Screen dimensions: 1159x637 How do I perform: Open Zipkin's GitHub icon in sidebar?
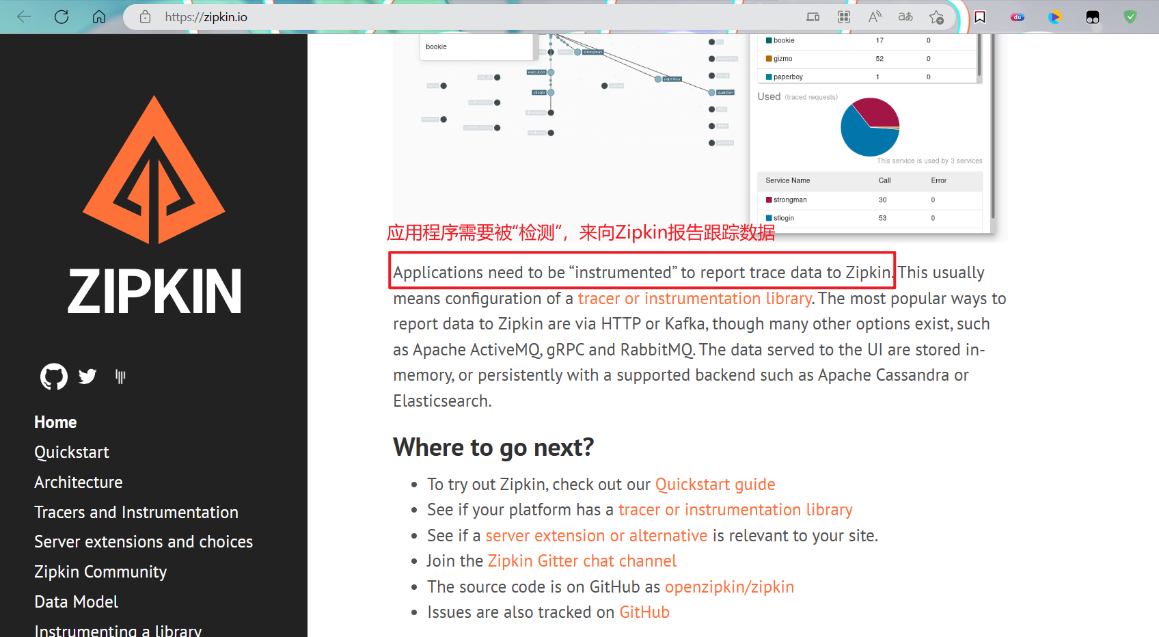54,376
